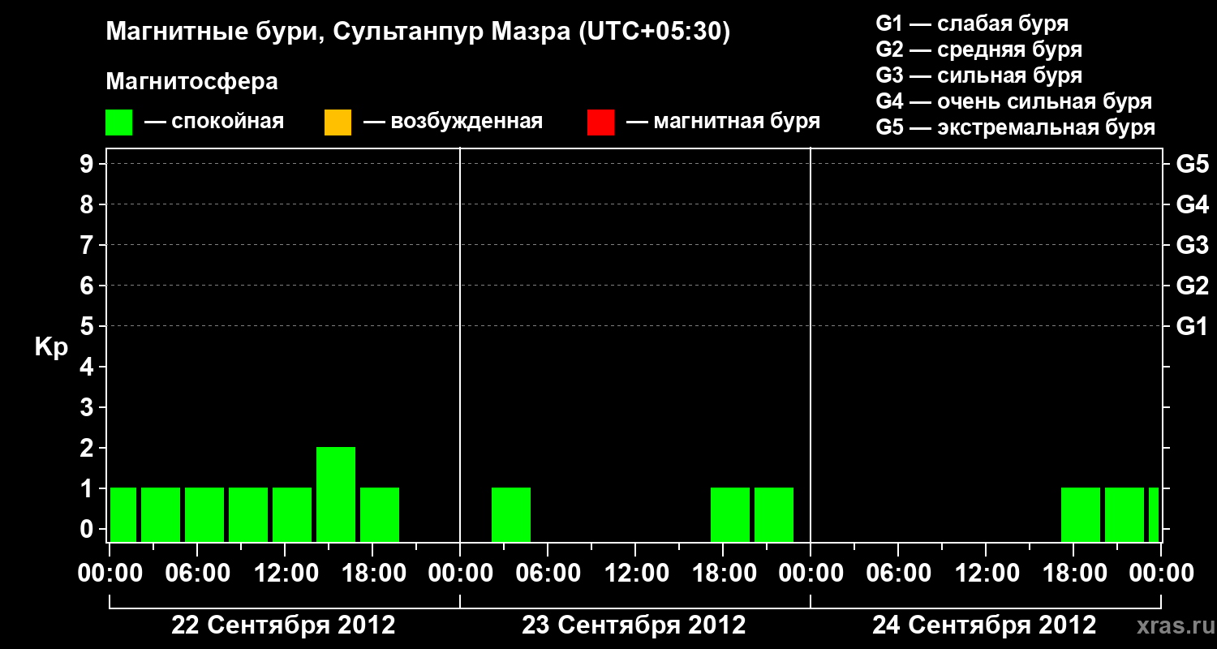
Task: Click the narrow final bar on 24 September
Action: (x=1154, y=514)
